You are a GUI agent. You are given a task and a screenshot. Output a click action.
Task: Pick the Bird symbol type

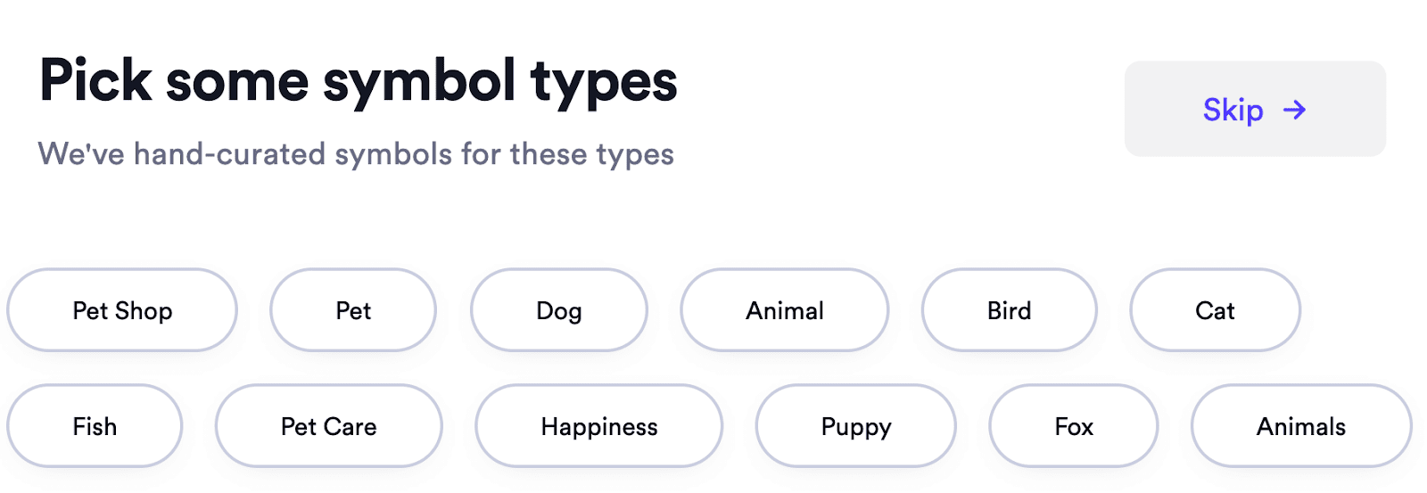click(x=1010, y=310)
